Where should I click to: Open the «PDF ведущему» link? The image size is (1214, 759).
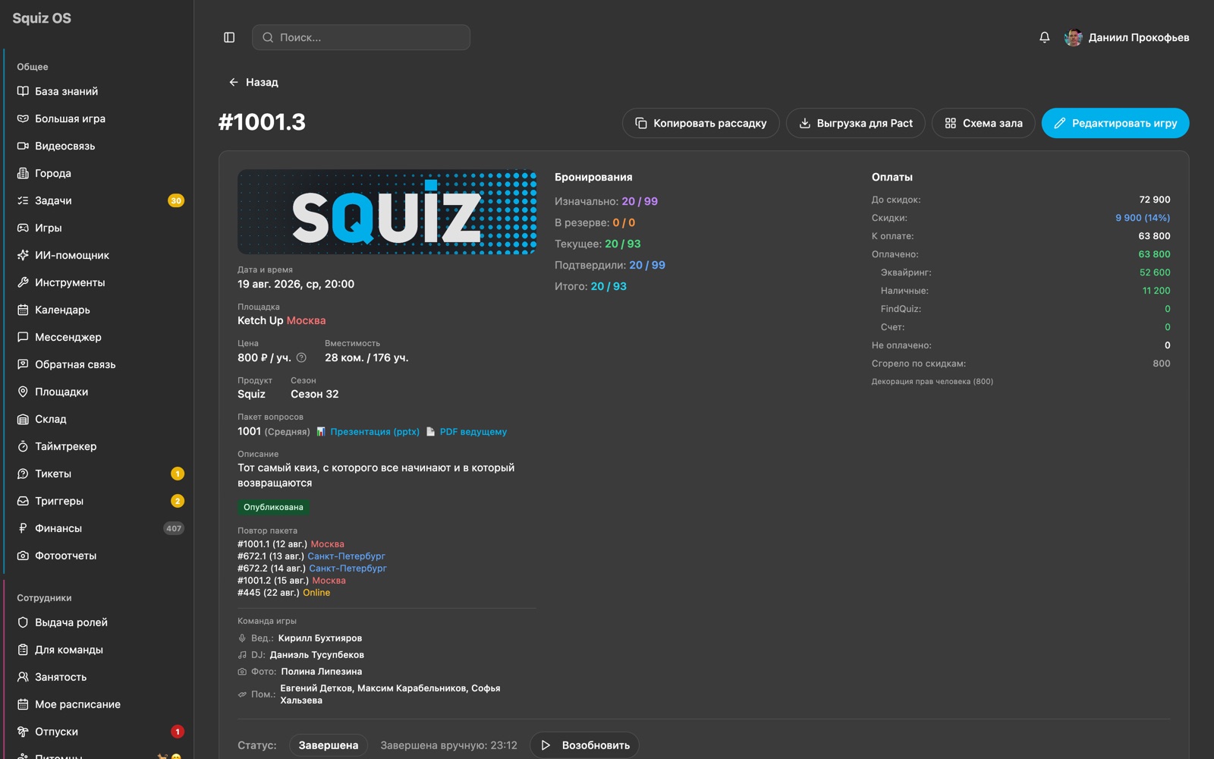point(473,432)
